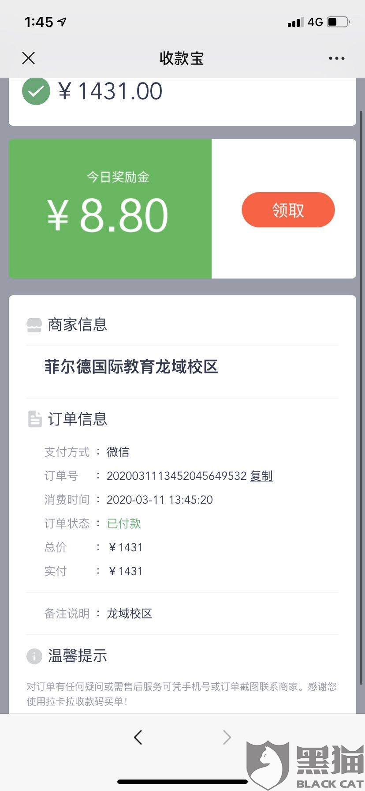The width and height of the screenshot is (365, 791).
Task: Tap the green 今日奖励金 ¥8.80 card
Action: point(110,209)
